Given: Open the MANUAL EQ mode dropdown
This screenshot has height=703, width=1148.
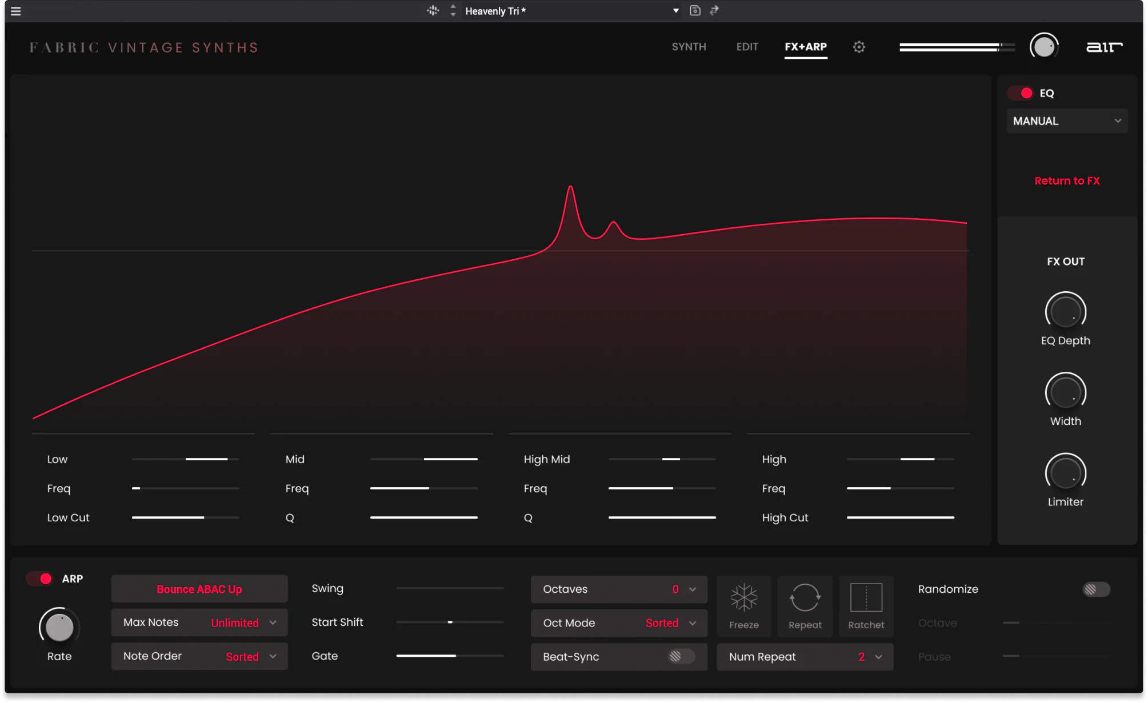Looking at the screenshot, I should [x=1066, y=121].
